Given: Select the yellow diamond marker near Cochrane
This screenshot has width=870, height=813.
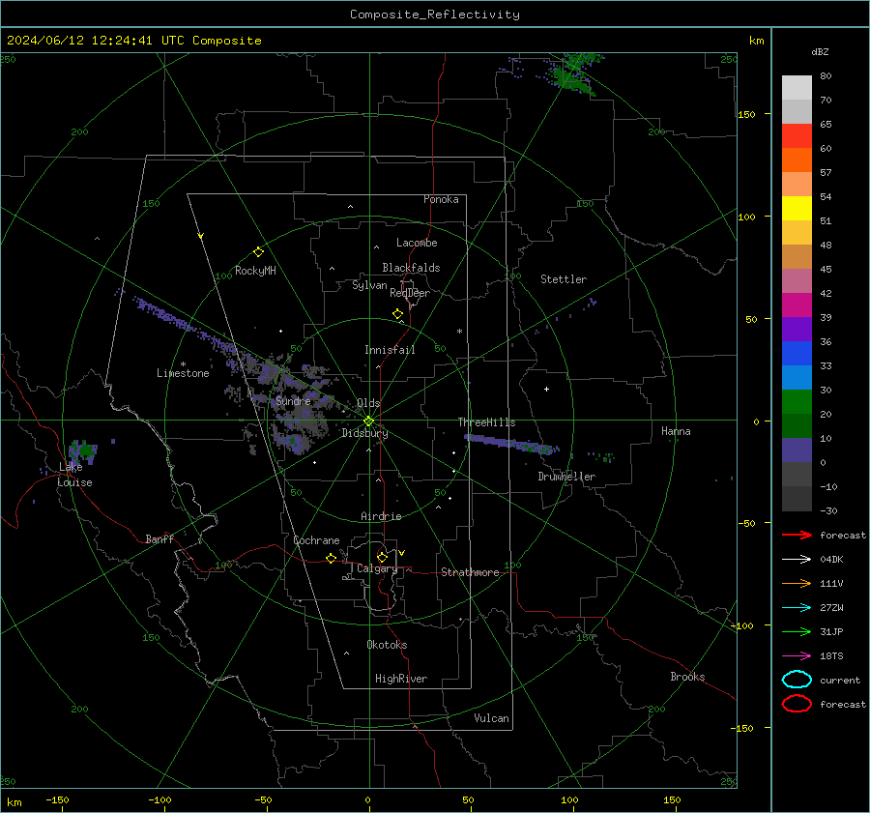Looking at the screenshot, I should pos(331,559).
